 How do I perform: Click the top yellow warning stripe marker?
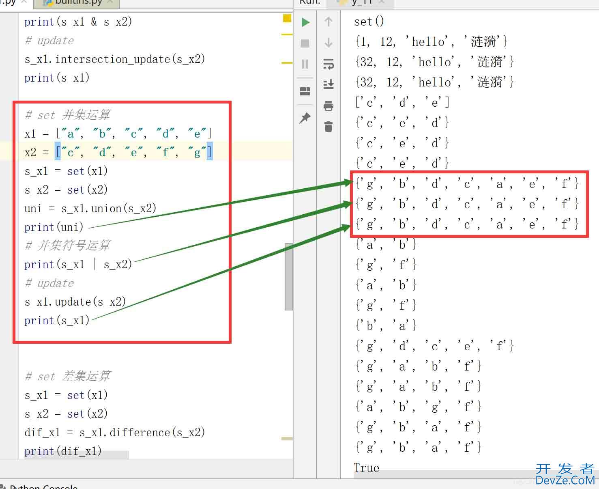click(x=287, y=34)
